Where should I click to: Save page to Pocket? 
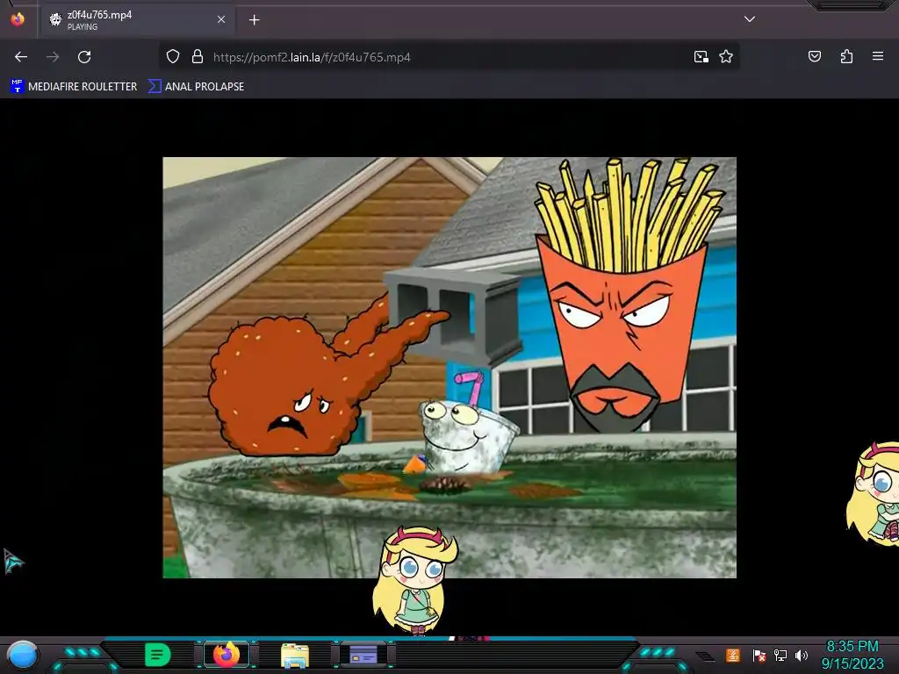(814, 56)
